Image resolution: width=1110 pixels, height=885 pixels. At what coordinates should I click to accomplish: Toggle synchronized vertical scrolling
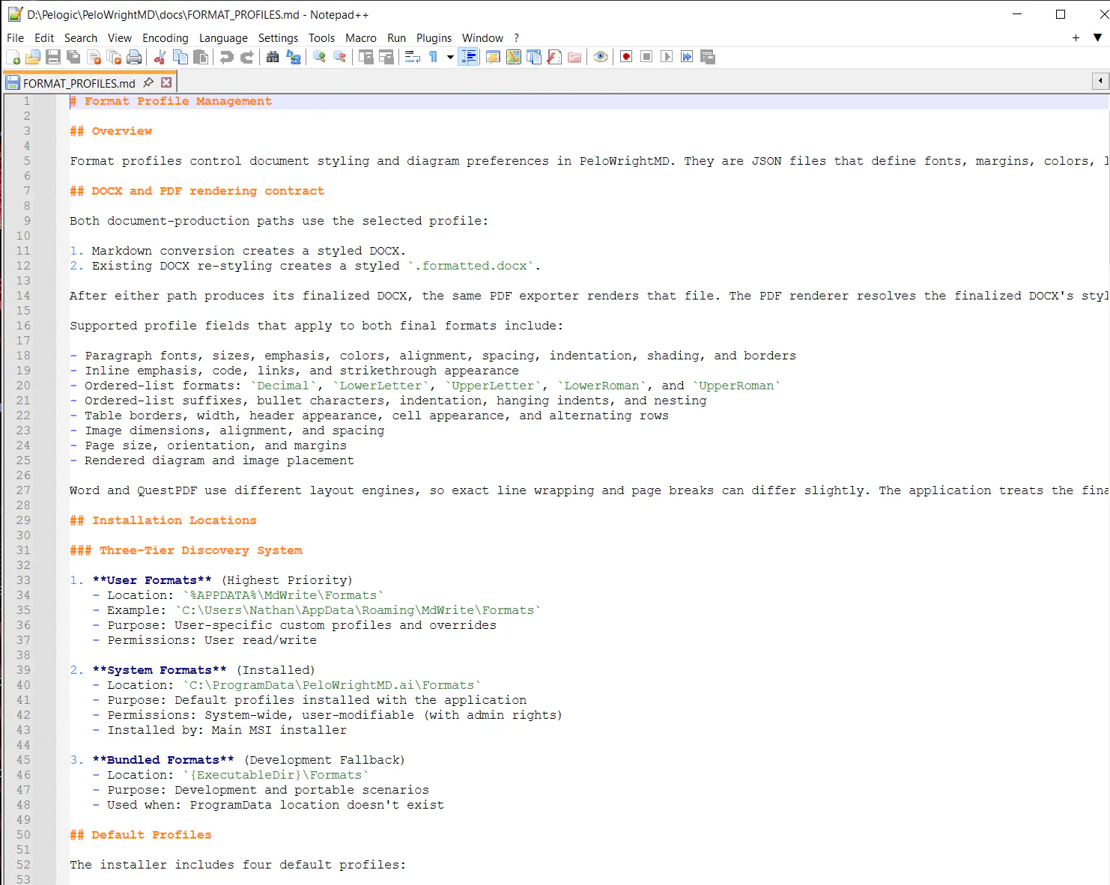point(366,57)
